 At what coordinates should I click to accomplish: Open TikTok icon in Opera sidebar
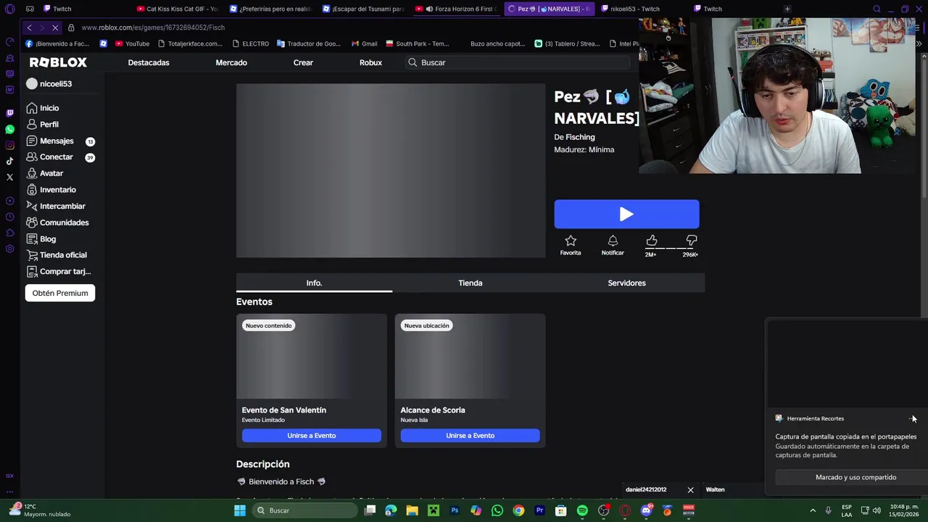[9, 161]
